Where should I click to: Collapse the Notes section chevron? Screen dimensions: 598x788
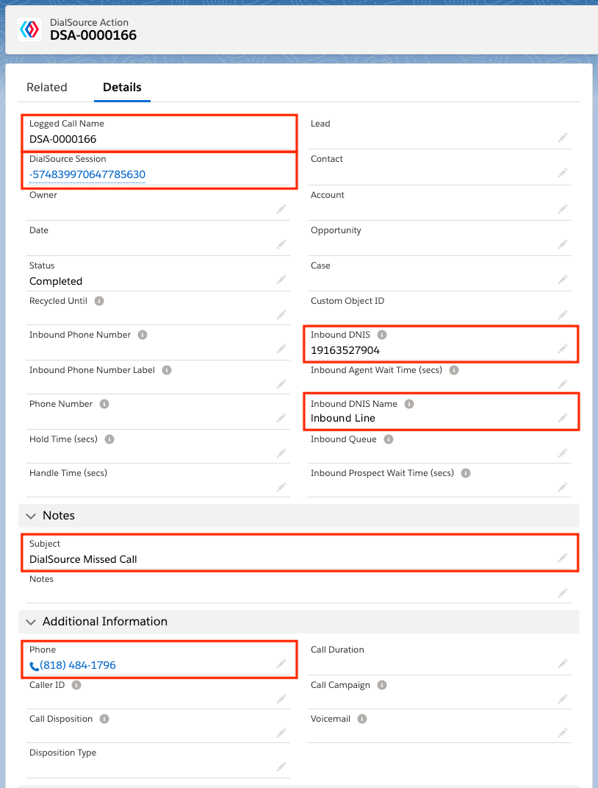(31, 516)
